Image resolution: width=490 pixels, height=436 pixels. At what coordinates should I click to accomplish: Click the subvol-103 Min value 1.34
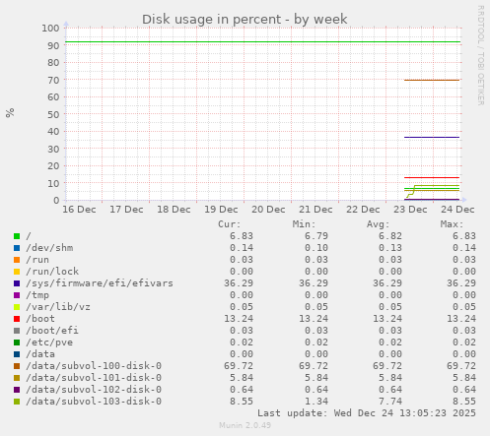point(315,402)
